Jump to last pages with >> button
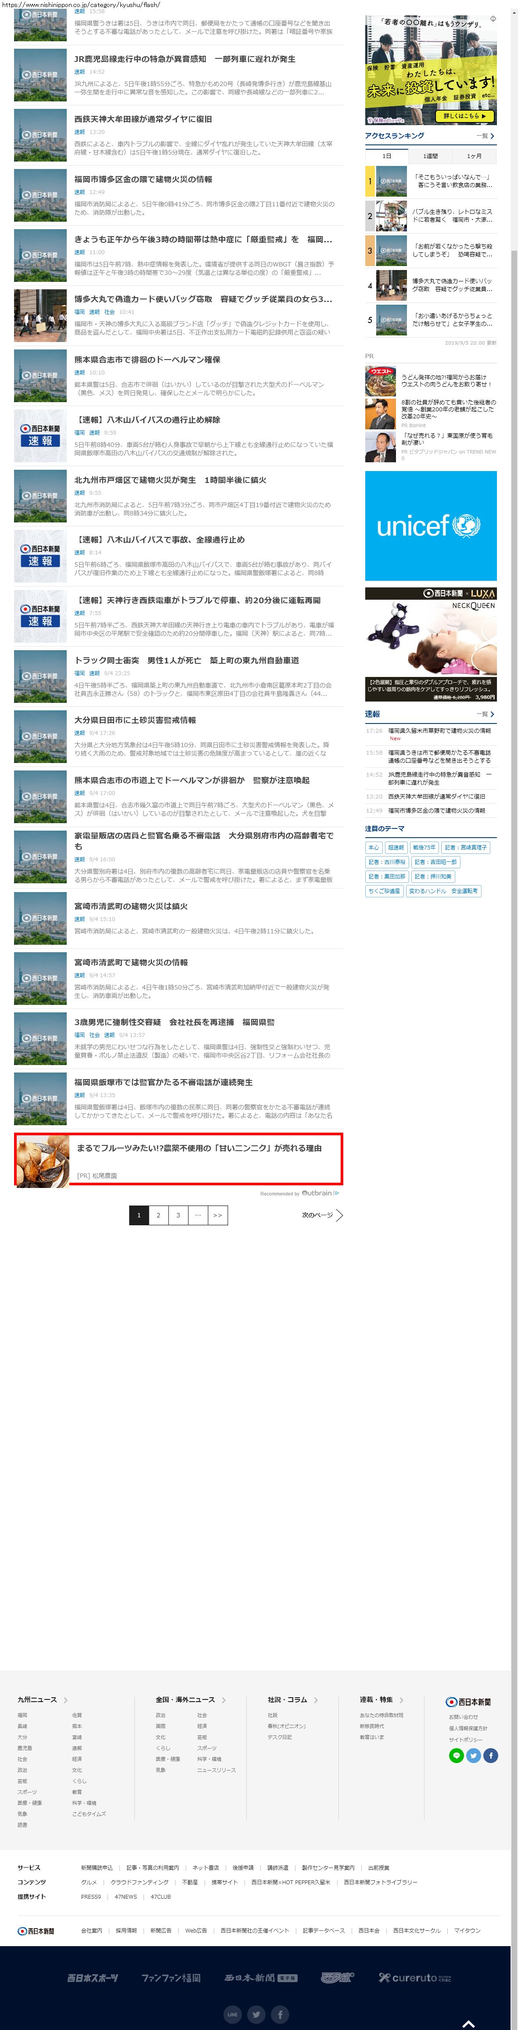This screenshot has height=2030, width=518. (x=218, y=1214)
